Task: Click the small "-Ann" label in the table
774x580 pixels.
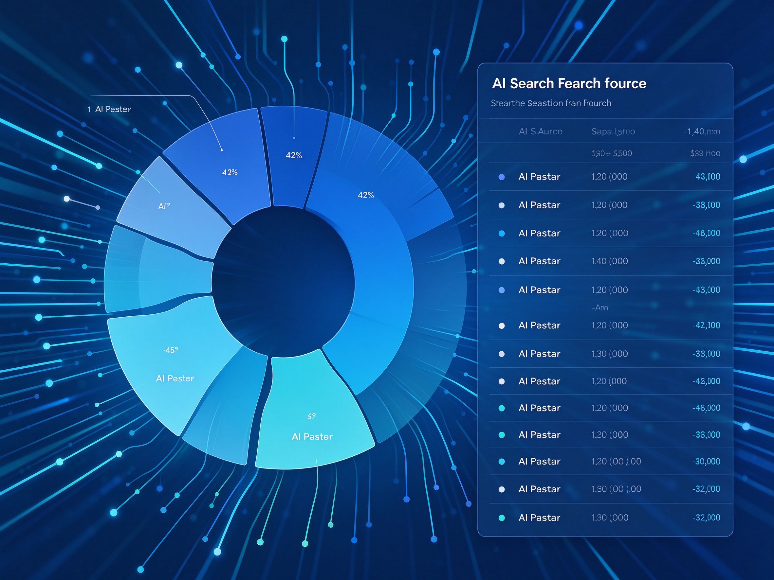Action: point(599,308)
